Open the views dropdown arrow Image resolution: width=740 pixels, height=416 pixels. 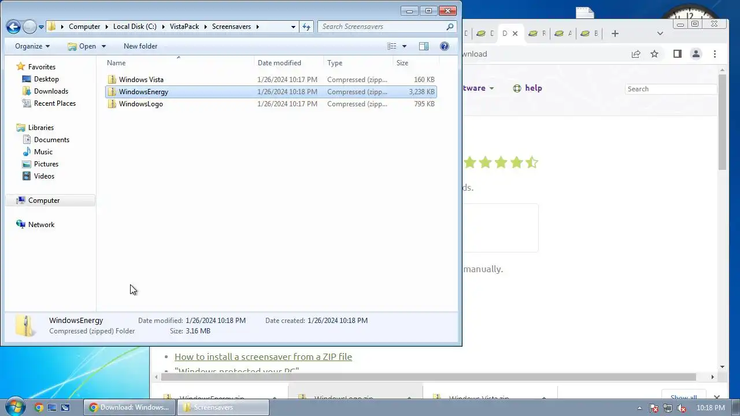click(x=404, y=46)
